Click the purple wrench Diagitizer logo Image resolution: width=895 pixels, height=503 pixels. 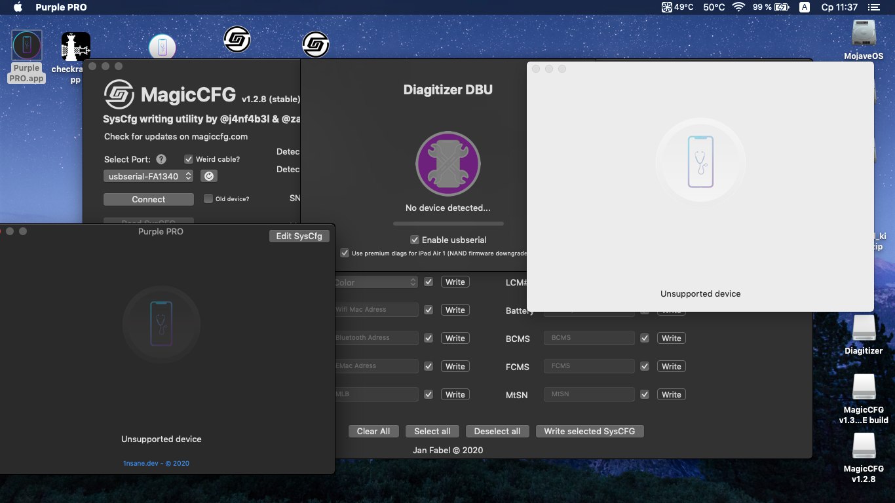448,164
